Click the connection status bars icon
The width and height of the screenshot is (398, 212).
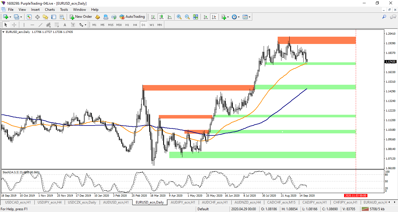coord(365,209)
